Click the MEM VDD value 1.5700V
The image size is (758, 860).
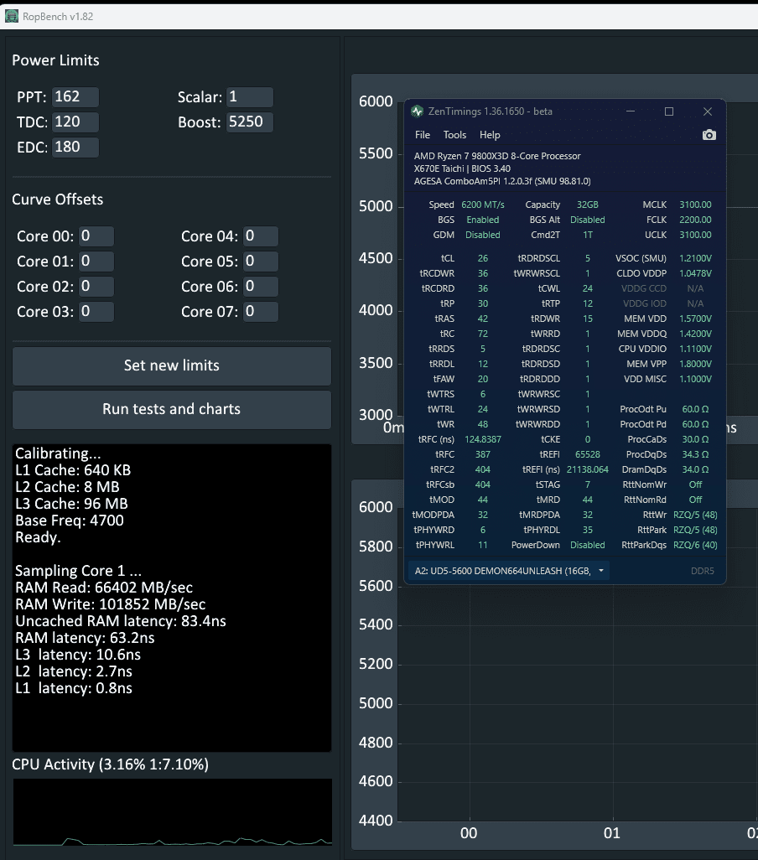(695, 319)
